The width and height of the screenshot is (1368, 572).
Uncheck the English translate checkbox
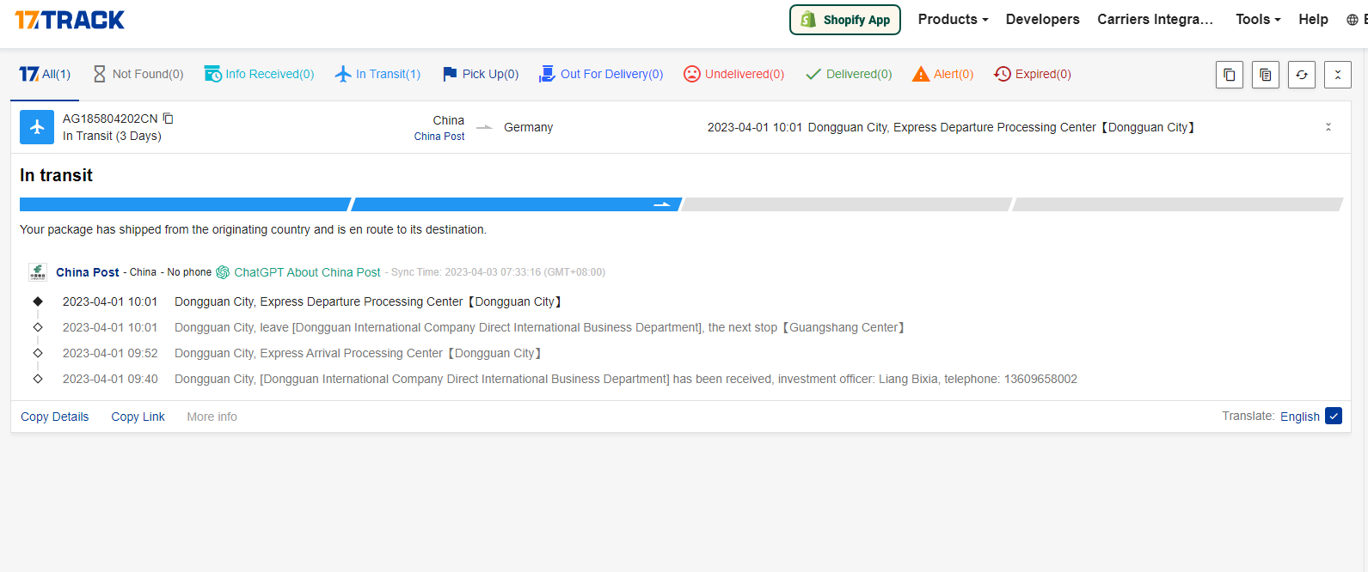coord(1333,417)
